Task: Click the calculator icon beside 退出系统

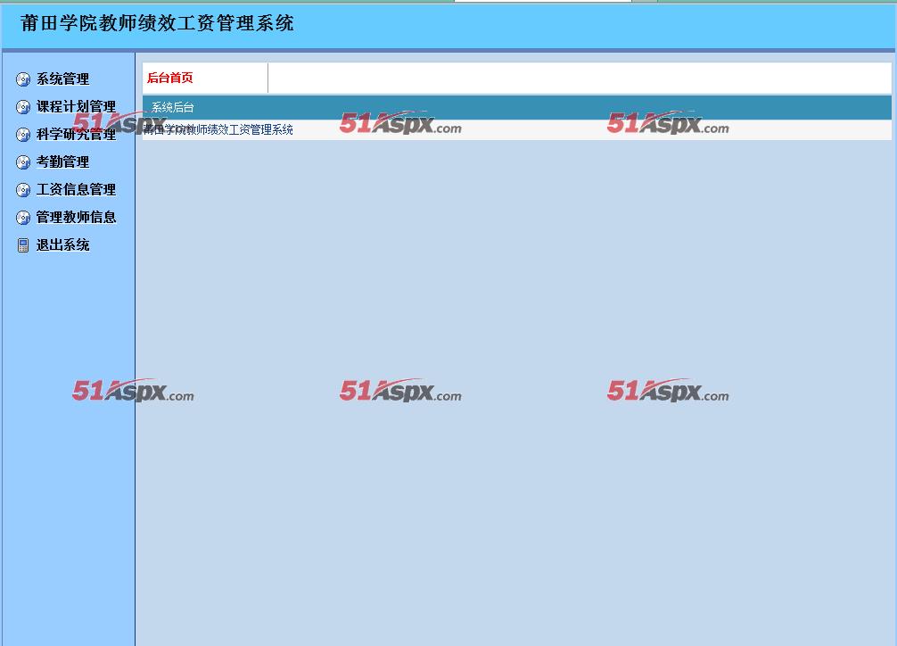Action: tap(23, 245)
